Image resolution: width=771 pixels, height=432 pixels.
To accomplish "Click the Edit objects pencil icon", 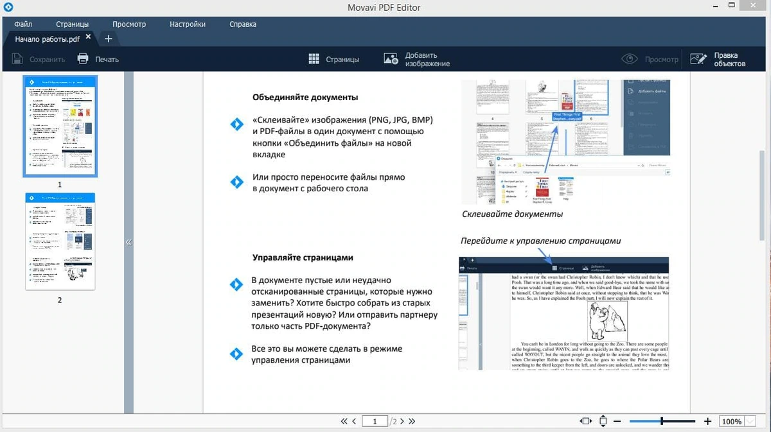I will (698, 59).
